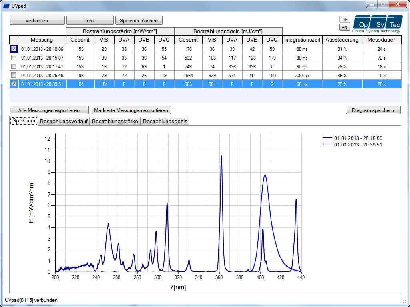
Task: Click Markierte Messungen exportieren
Action: coord(131,110)
